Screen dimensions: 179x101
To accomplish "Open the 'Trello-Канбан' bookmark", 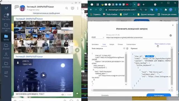I will pyautogui.click(x=110, y=14).
